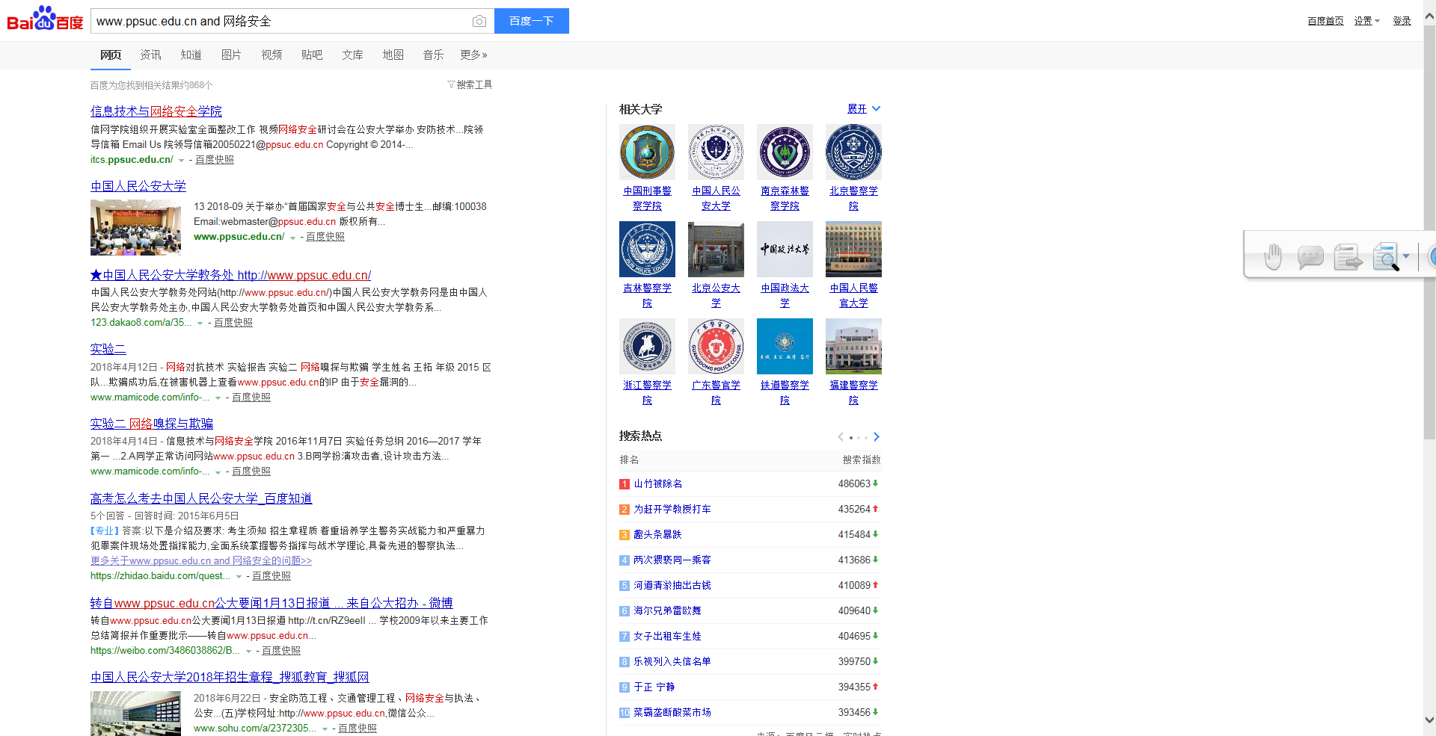This screenshot has height=736, width=1436.
Task: Open the dropdown arrow beside weibo.com URL
Action: (248, 652)
